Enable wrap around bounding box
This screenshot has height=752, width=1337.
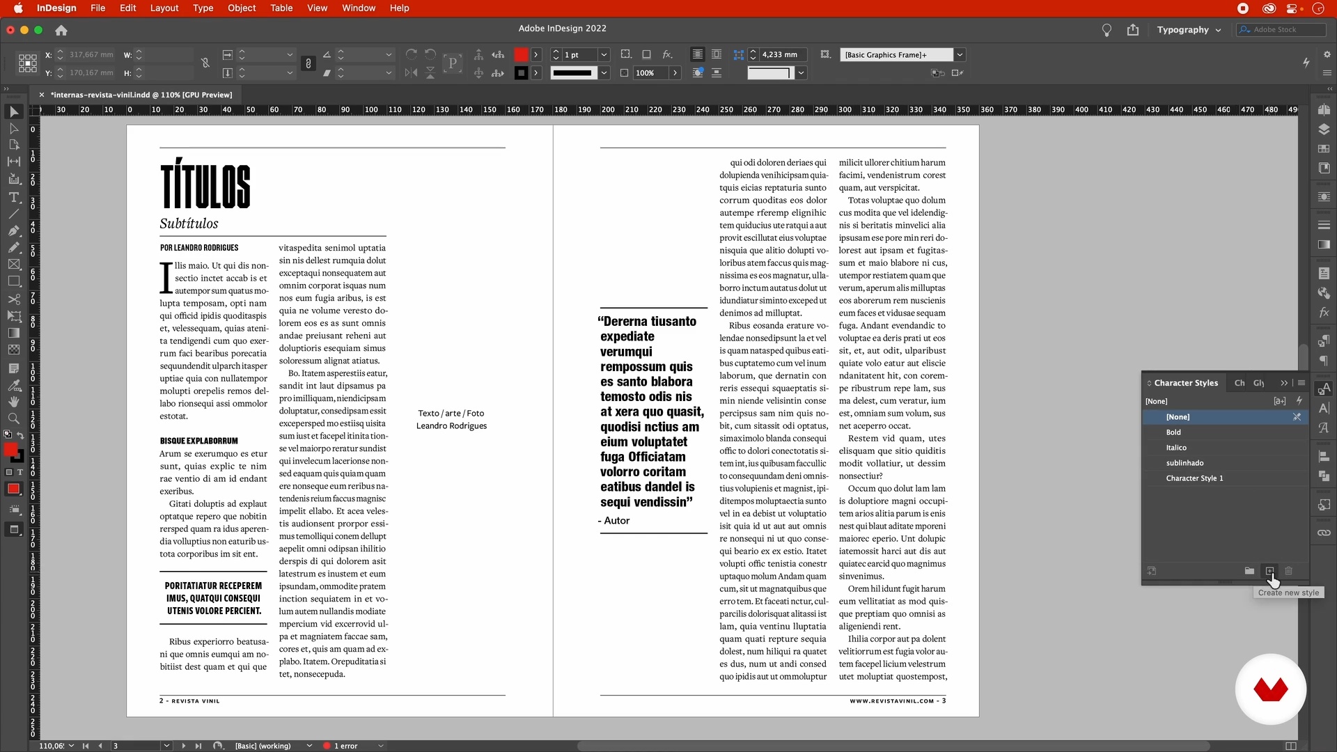tap(717, 54)
